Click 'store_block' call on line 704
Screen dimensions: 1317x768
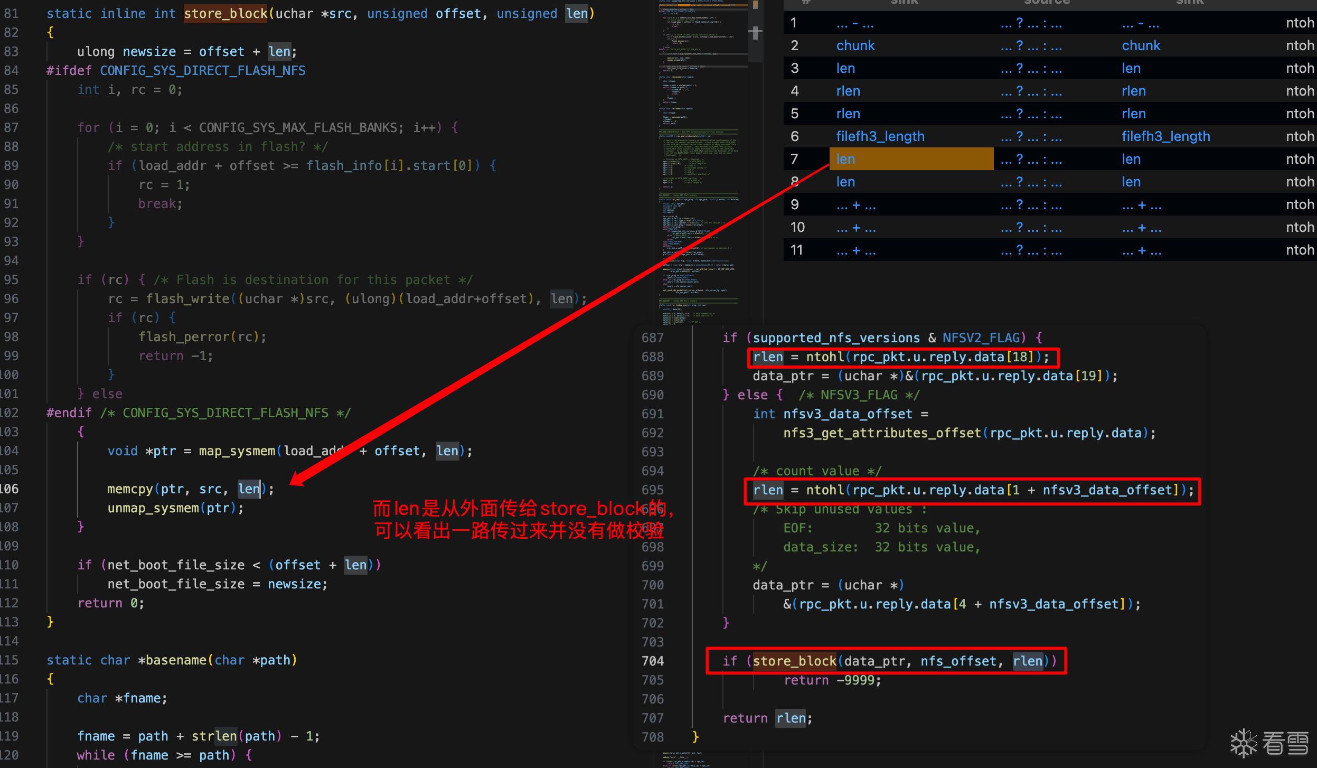(x=794, y=661)
